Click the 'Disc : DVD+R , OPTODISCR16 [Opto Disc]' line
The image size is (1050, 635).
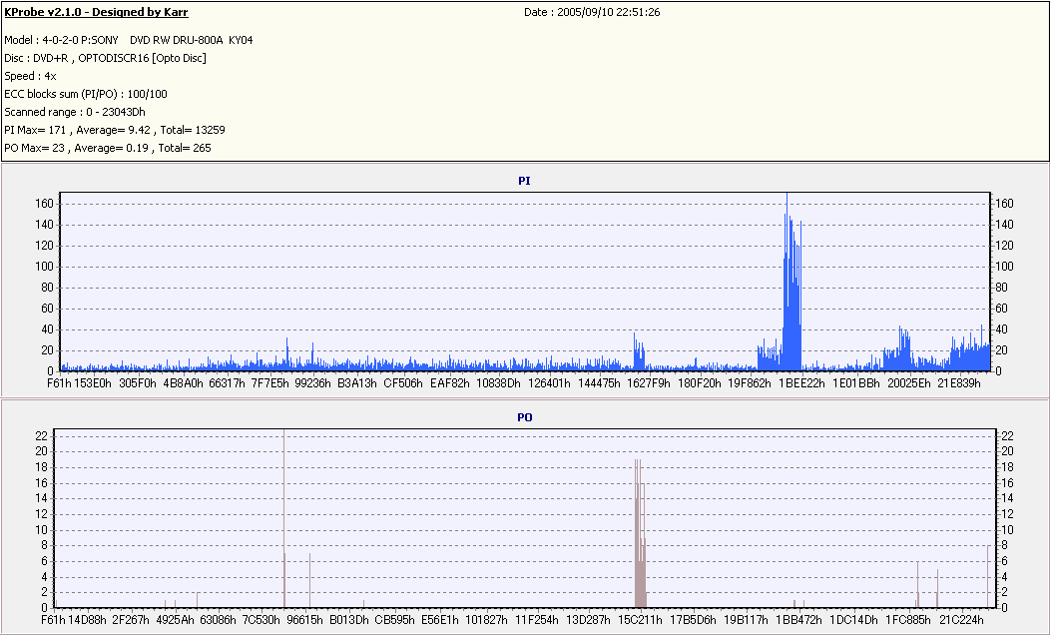[x=105, y=58]
